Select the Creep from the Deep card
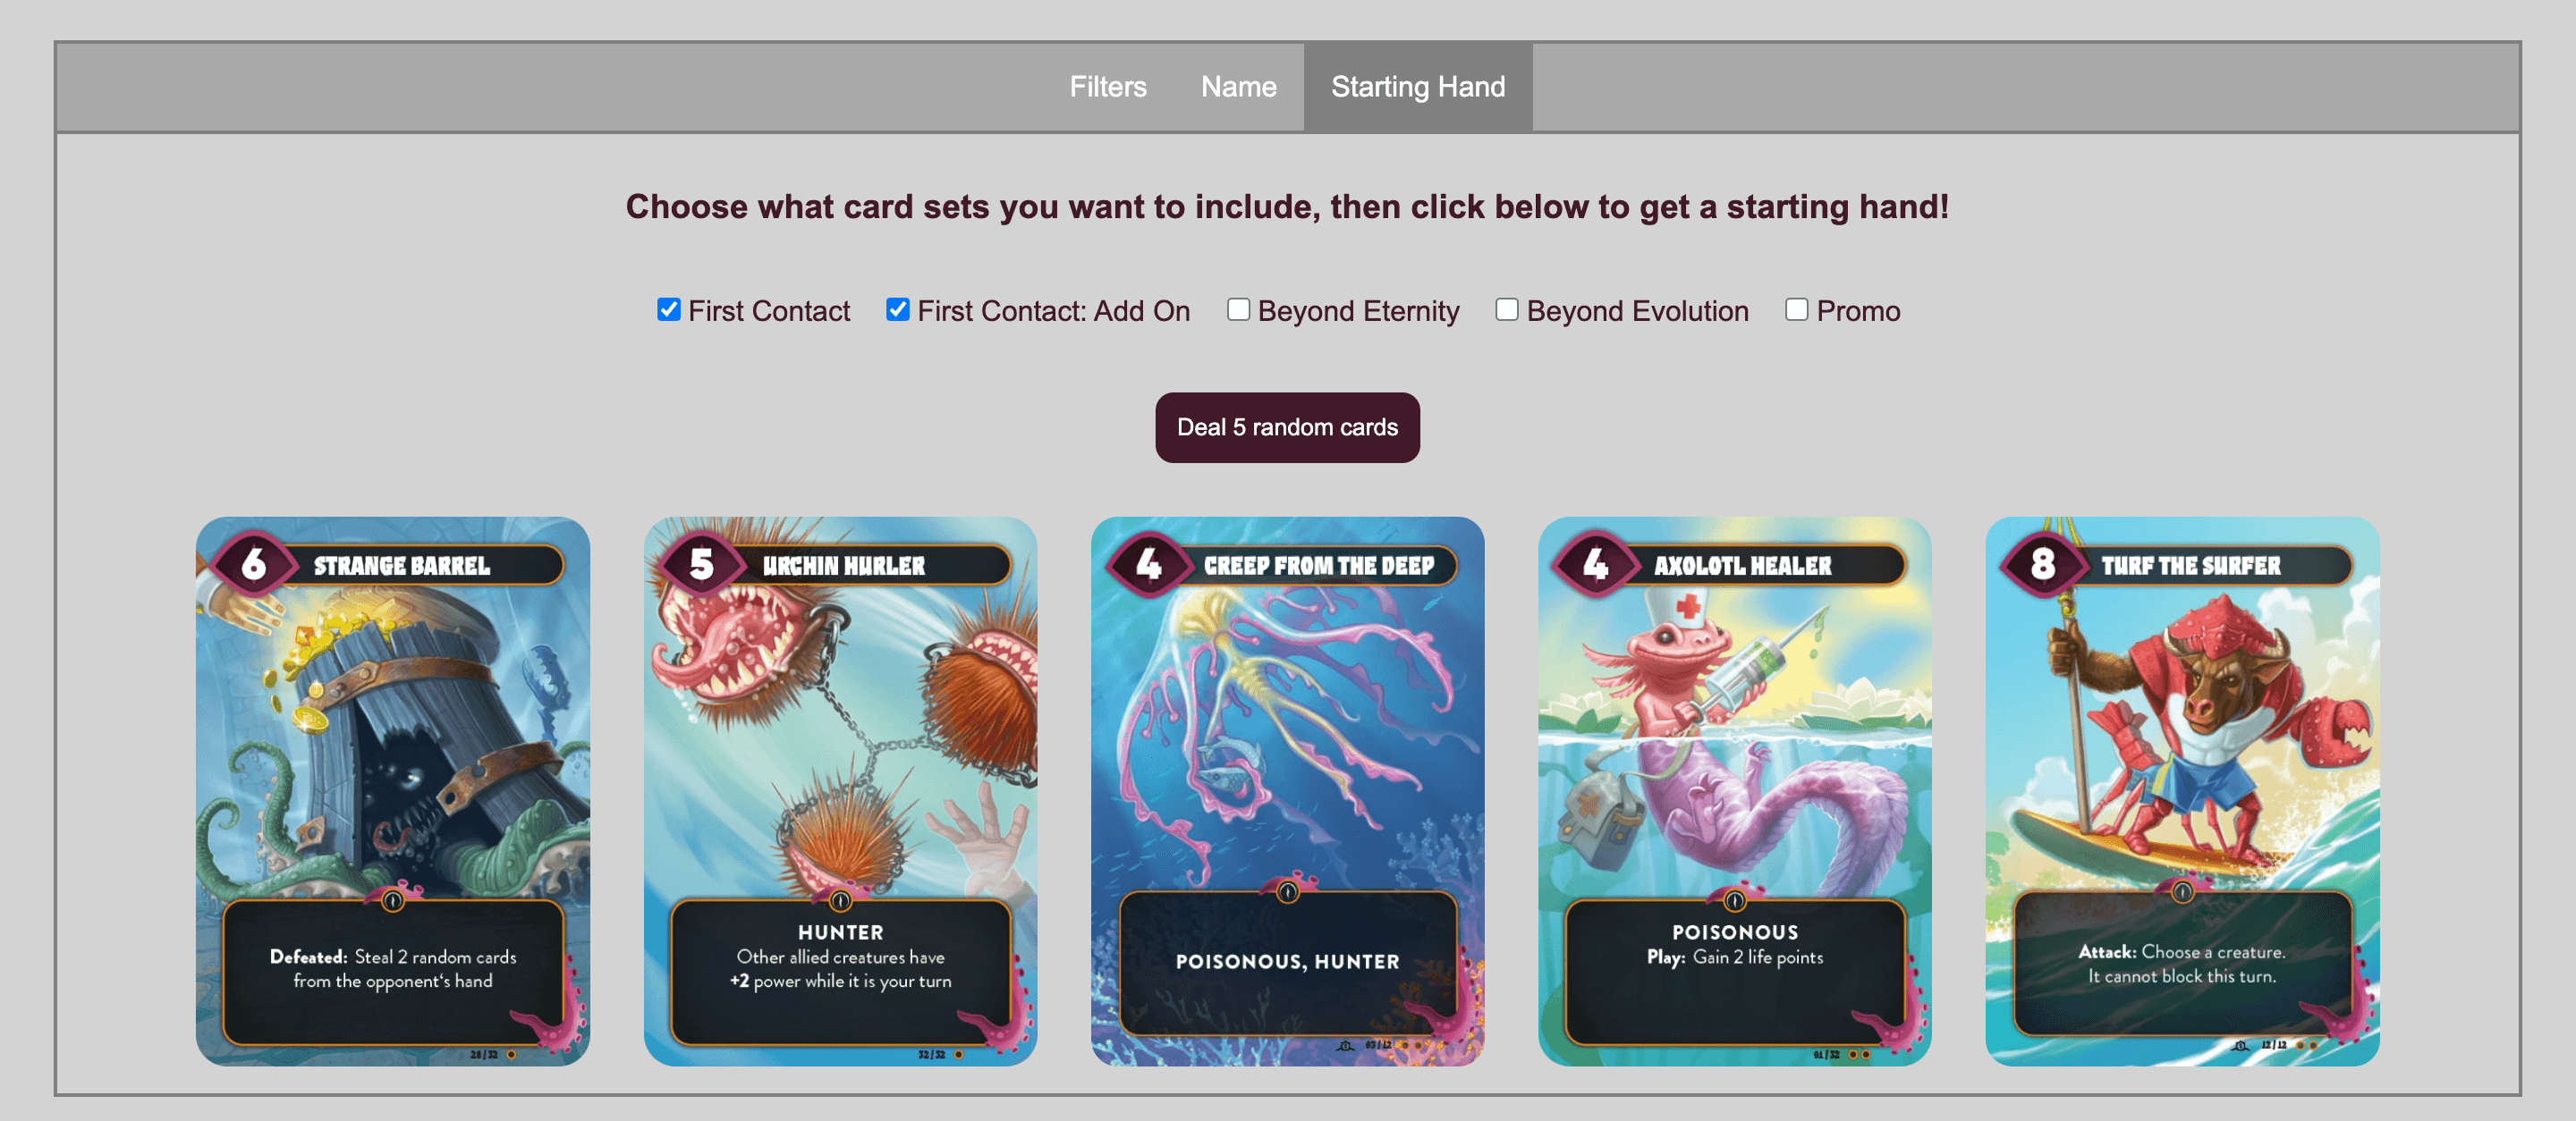The height and width of the screenshot is (1121, 2576). (1287, 790)
